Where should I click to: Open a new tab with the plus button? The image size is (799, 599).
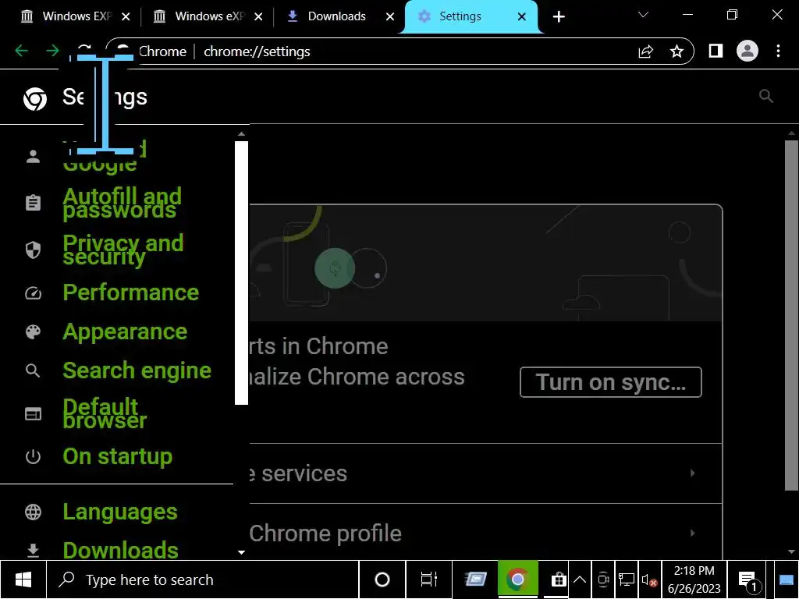[x=559, y=17]
